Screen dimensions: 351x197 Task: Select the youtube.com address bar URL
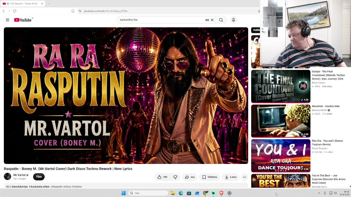pyautogui.click(x=106, y=11)
